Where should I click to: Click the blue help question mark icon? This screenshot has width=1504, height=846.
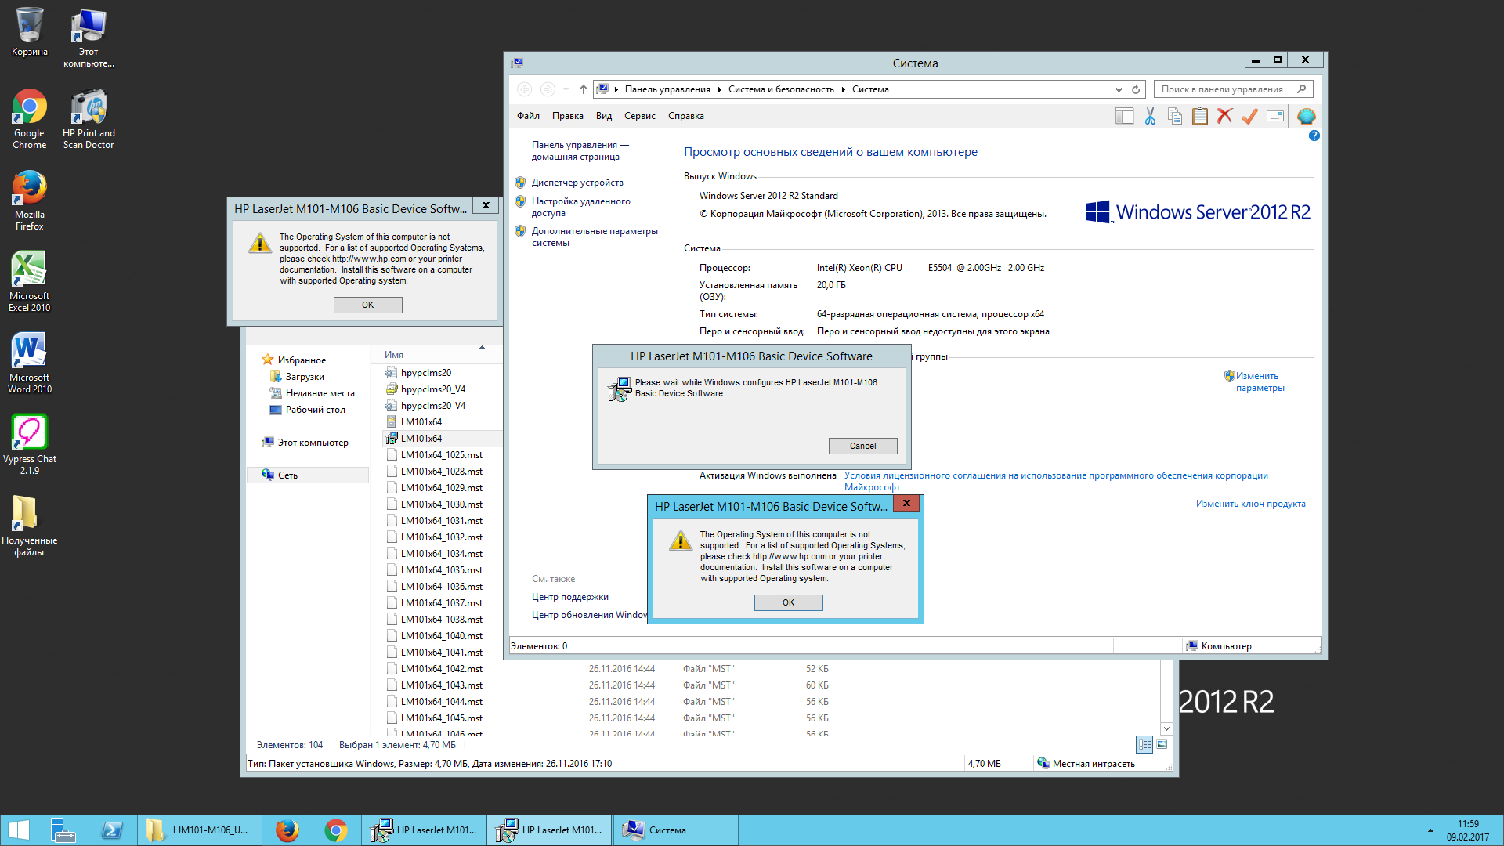tap(1314, 136)
